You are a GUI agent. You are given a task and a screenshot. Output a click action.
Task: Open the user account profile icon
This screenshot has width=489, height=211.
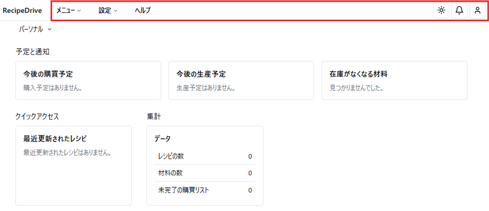(x=478, y=11)
